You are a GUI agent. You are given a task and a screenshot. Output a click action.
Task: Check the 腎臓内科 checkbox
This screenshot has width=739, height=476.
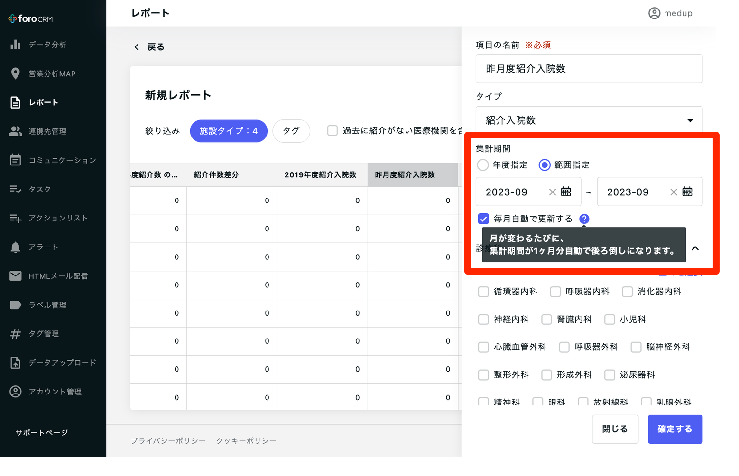click(546, 320)
